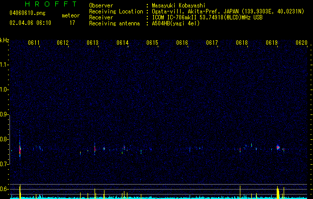Click the Receiving antenna field label

pos(114,23)
